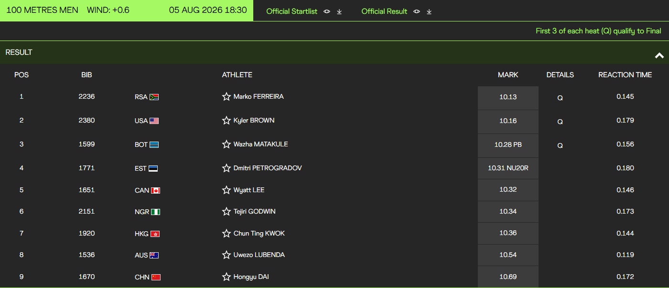Click the RESULT section header

334,52
